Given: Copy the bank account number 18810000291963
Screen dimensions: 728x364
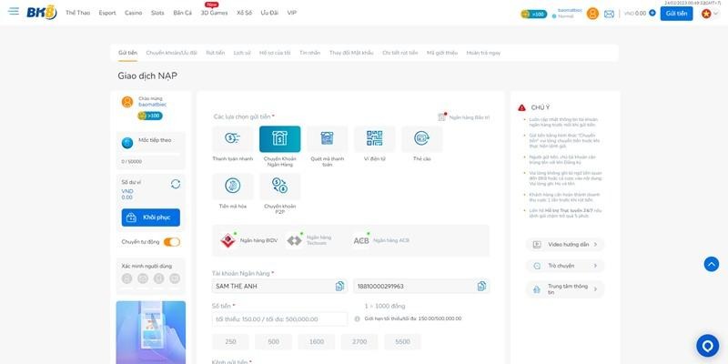Looking at the screenshot, I should tap(481, 286).
